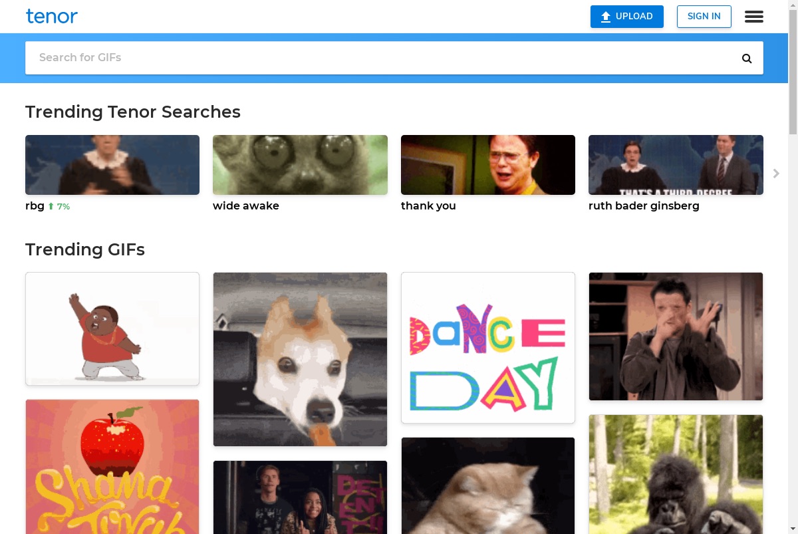
Task: Click the 'rbg' search label
Action: click(35, 206)
